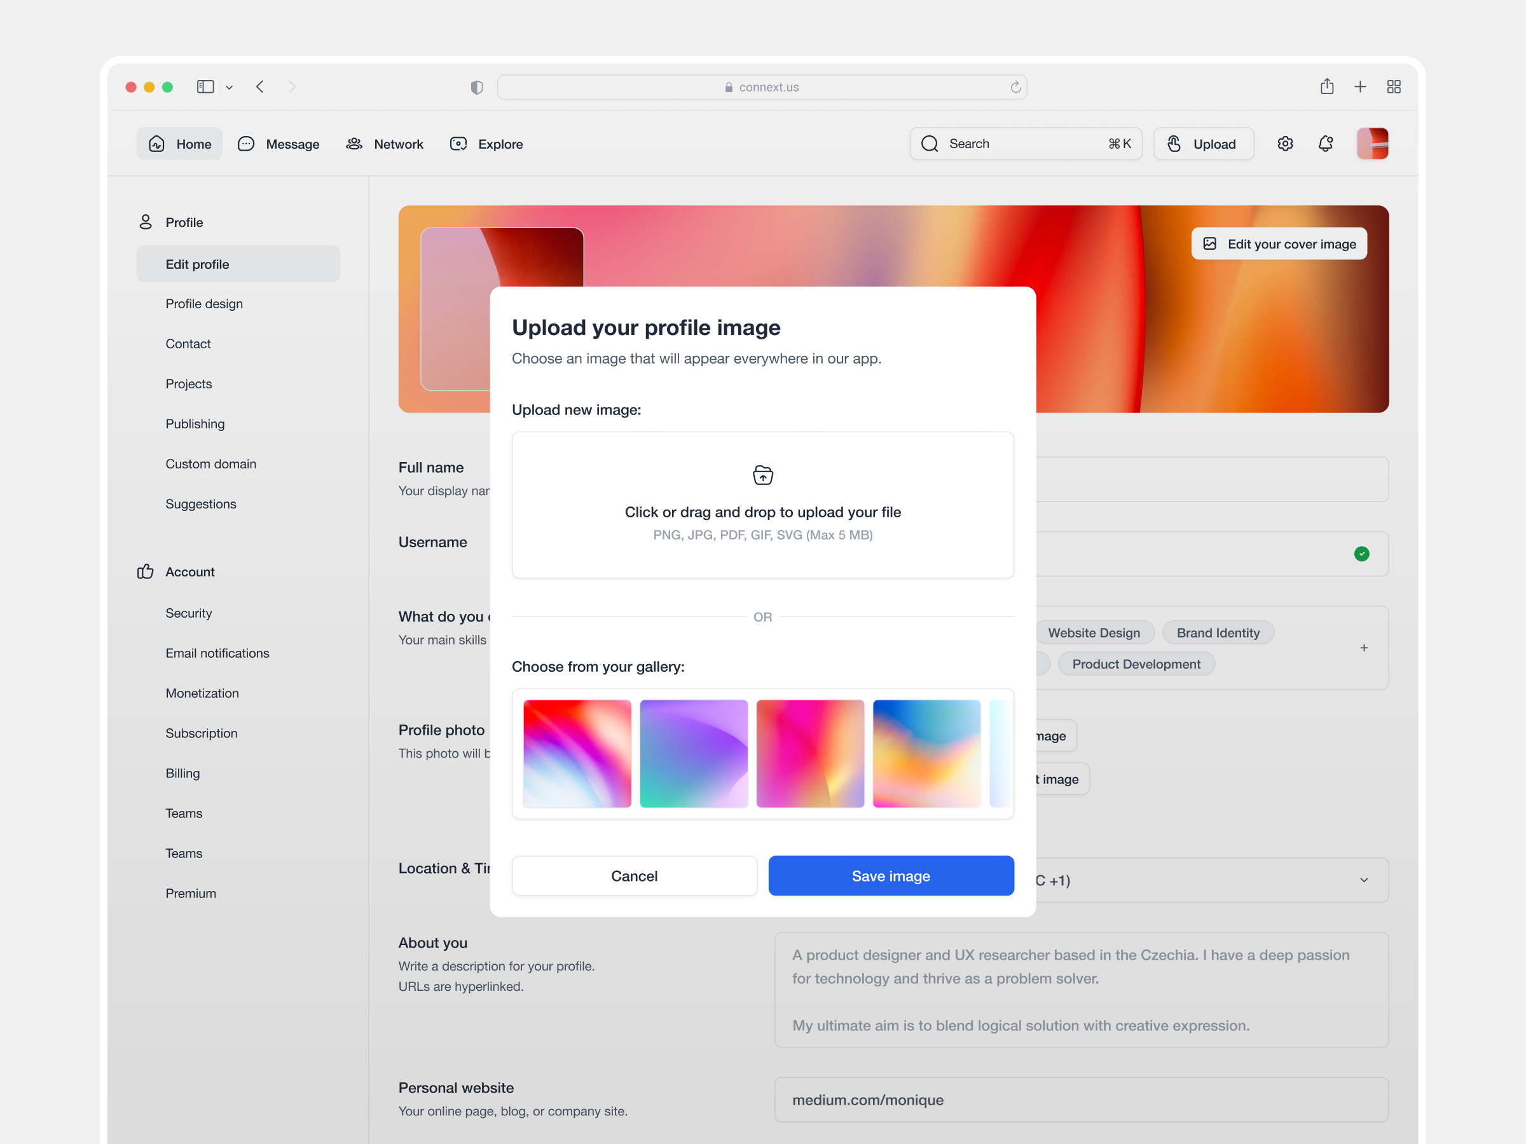Open the Message section
The image size is (1526, 1144).
point(278,144)
